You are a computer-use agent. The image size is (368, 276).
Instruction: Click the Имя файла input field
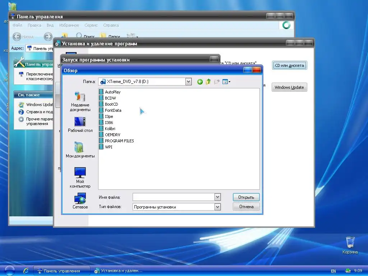tap(174, 197)
